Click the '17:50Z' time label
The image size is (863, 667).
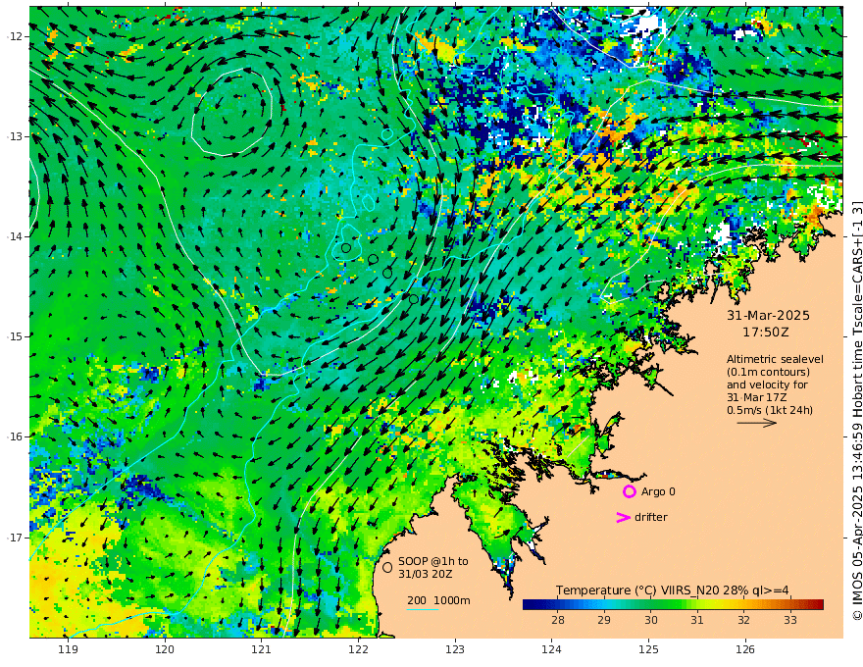point(766,333)
